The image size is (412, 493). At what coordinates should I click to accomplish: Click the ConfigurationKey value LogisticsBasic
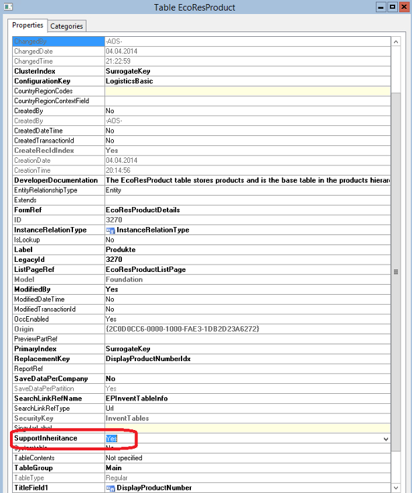pyautogui.click(x=129, y=81)
